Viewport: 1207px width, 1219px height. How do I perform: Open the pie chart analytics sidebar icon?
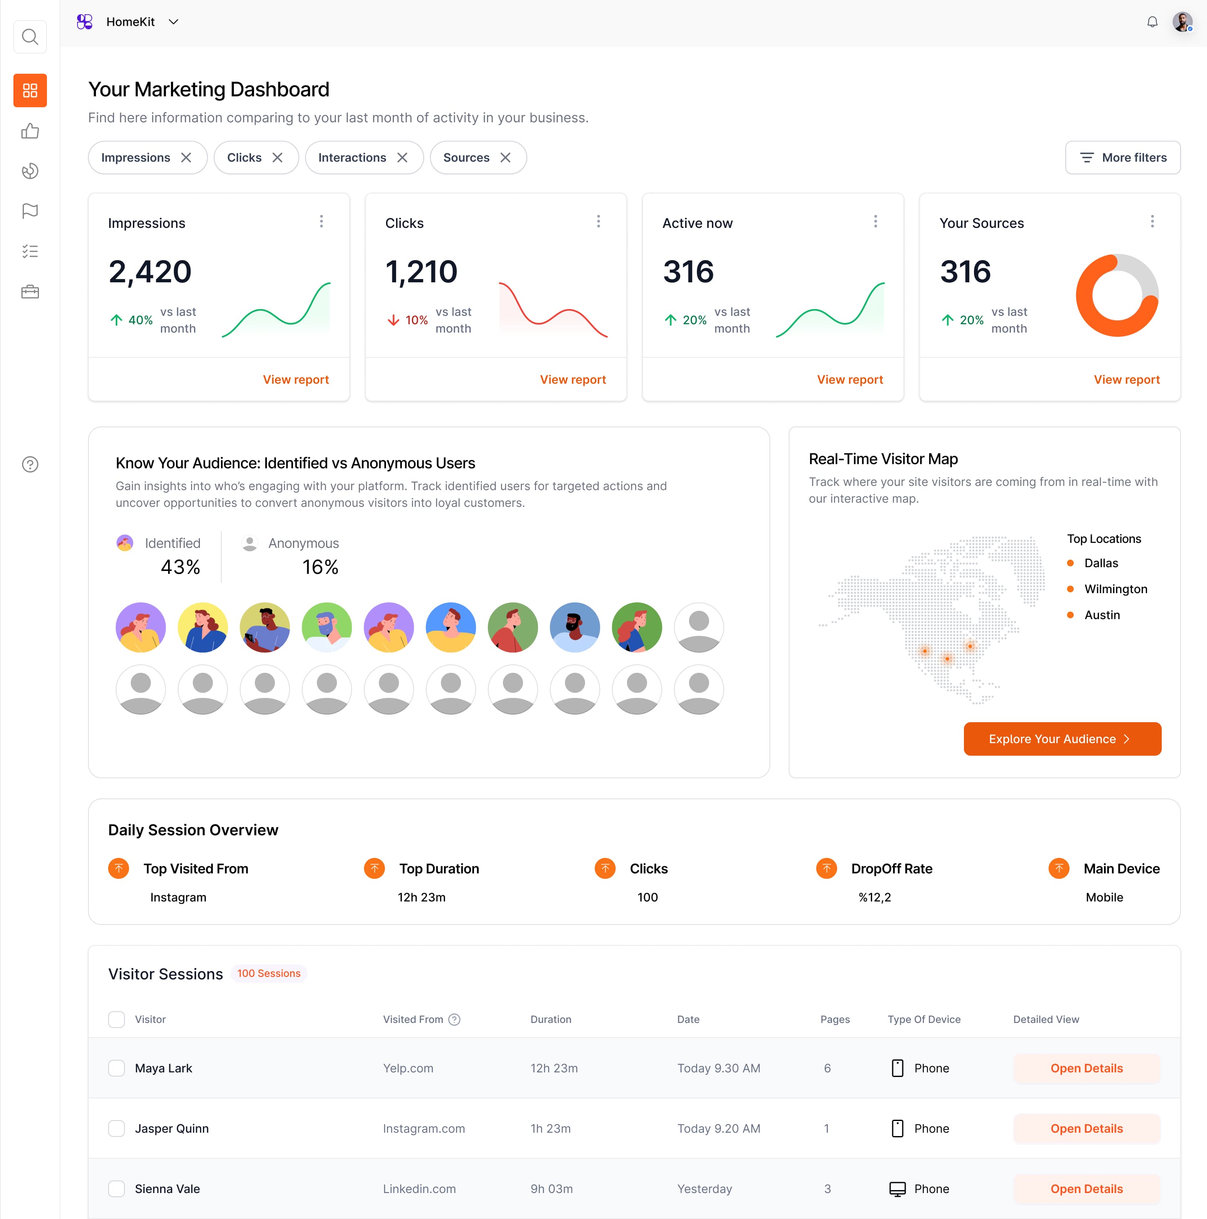pos(30,171)
